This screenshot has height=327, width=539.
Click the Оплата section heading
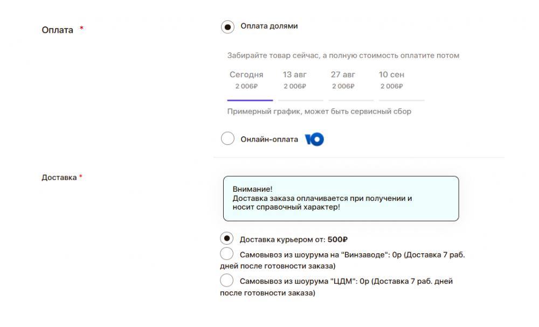click(x=57, y=30)
